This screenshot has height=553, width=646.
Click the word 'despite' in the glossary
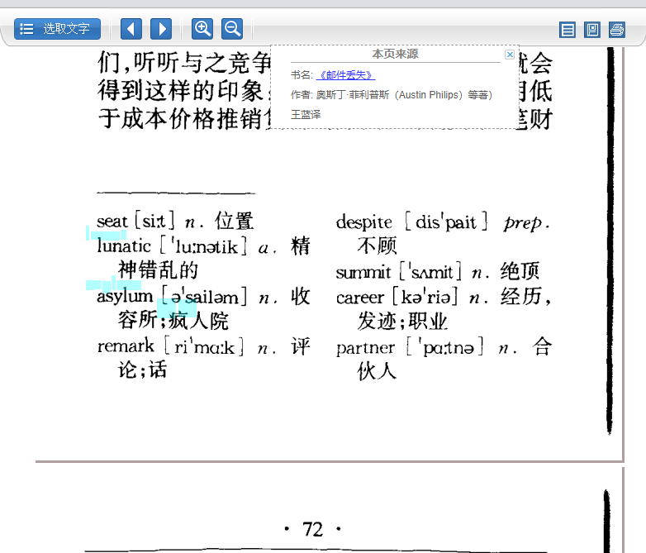pyautogui.click(x=363, y=222)
